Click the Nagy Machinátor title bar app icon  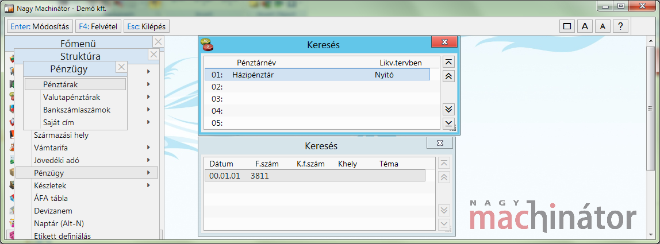(9, 7)
